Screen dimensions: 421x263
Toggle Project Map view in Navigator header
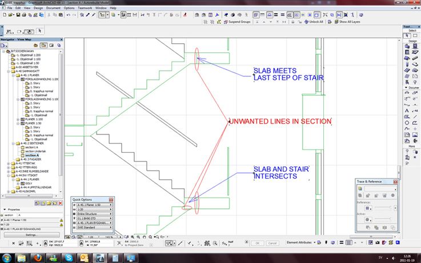click(35, 45)
